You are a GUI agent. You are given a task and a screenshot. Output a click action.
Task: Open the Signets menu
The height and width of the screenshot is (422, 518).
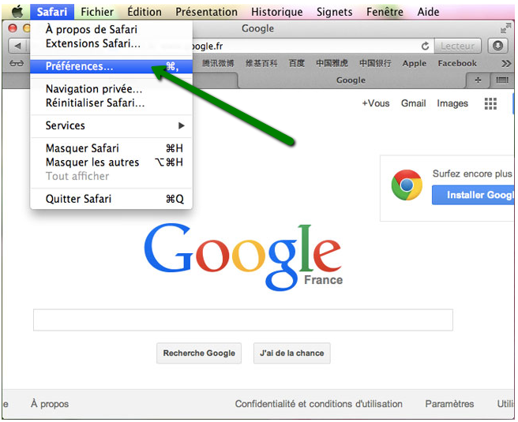click(334, 12)
